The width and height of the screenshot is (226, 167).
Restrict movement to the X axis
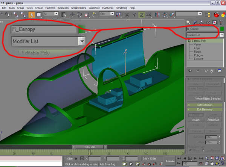click(x=127, y=15)
